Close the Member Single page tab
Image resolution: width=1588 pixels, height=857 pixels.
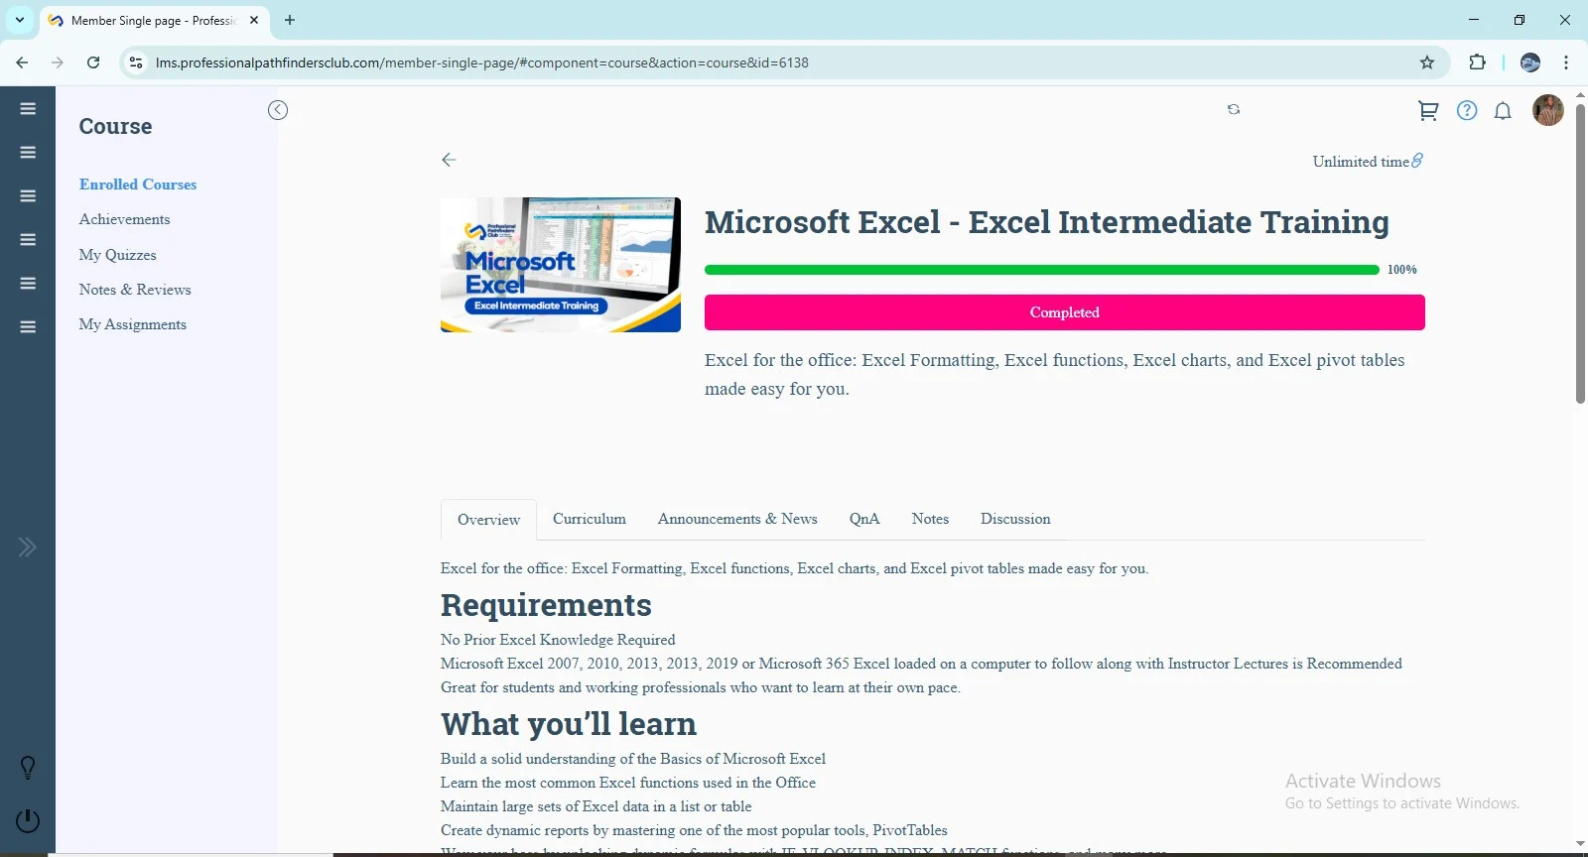[x=254, y=20]
